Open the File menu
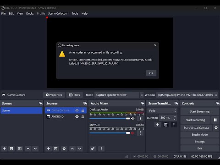 click(3, 14)
